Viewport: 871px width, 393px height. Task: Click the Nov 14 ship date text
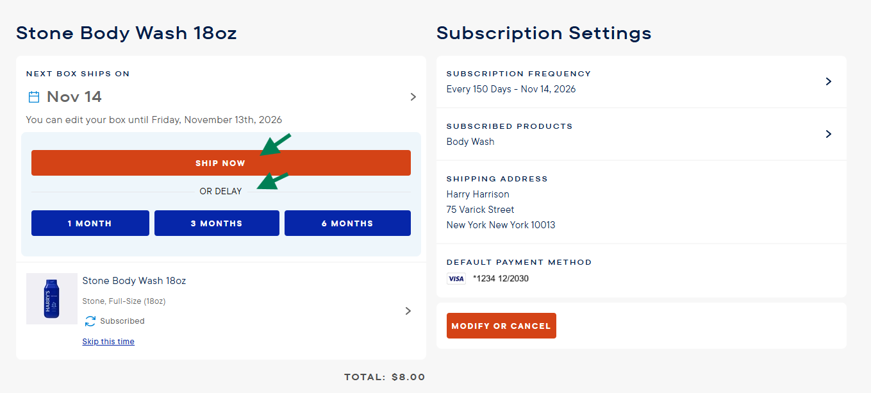(74, 97)
